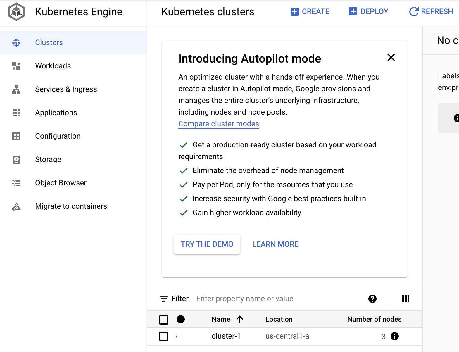Click the Clusters sidebar icon
This screenshot has width=459, height=352.
16,43
